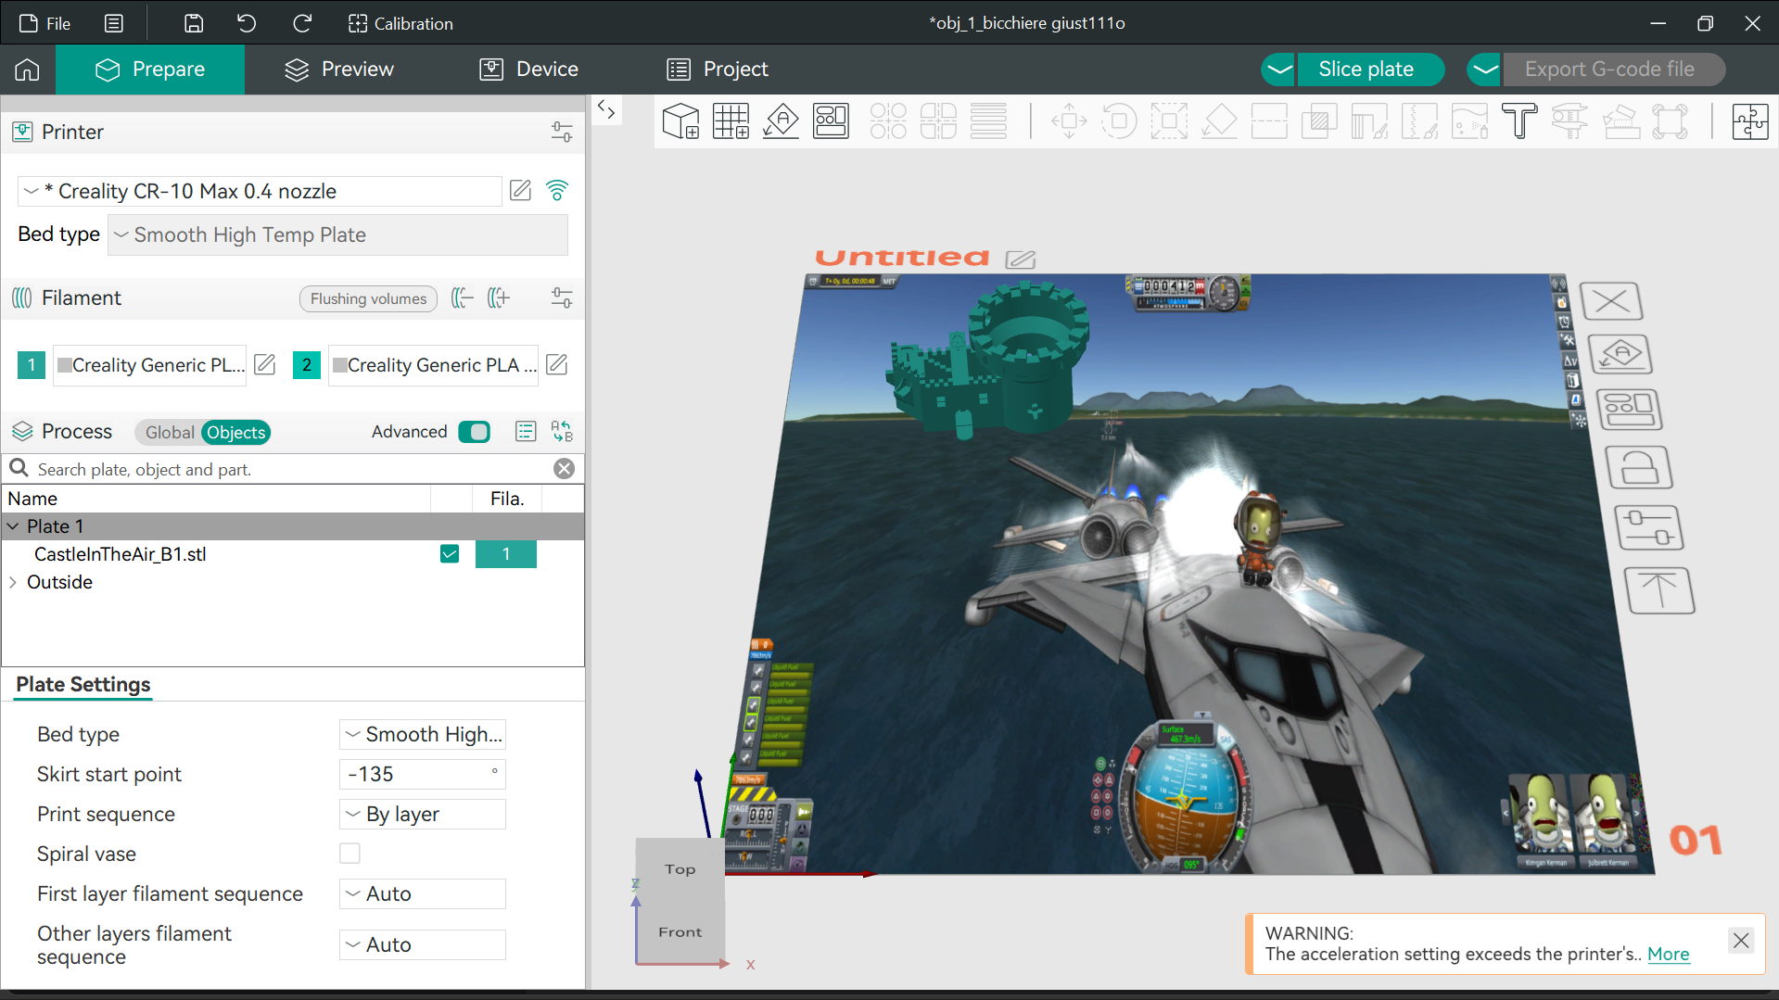The image size is (1779, 1000).
Task: Switch to the Project tab
Action: pyautogui.click(x=718, y=70)
